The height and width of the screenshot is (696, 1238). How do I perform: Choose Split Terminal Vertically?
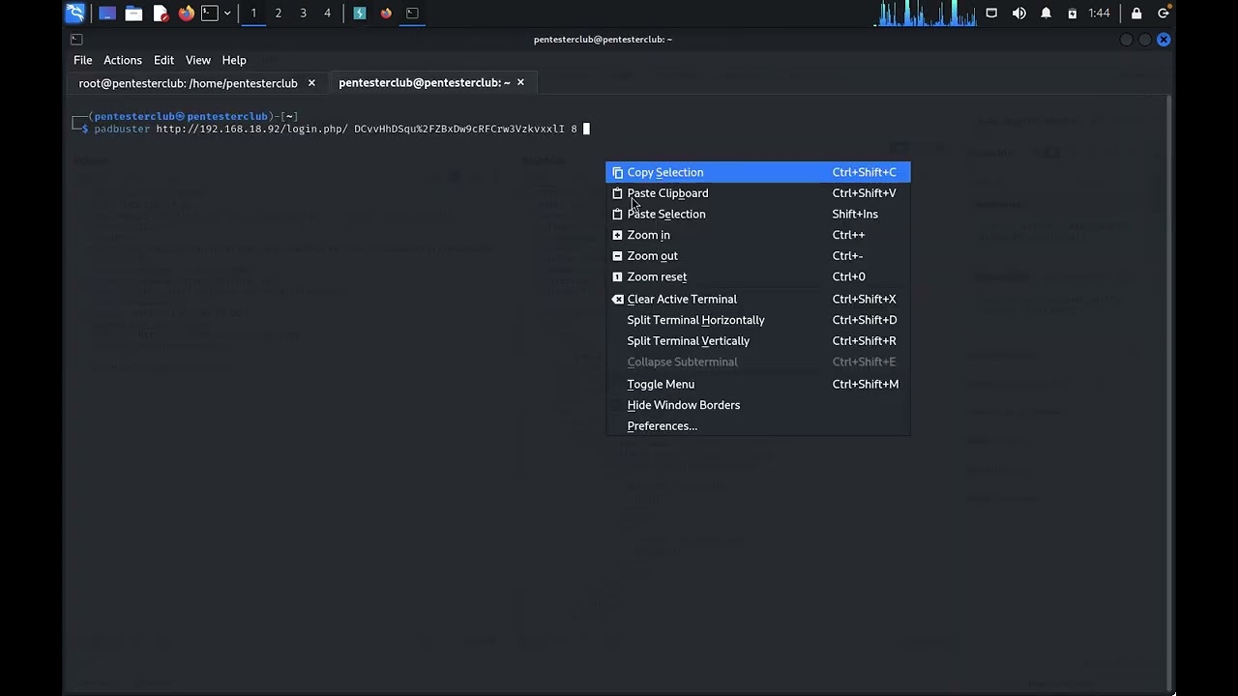point(758,341)
